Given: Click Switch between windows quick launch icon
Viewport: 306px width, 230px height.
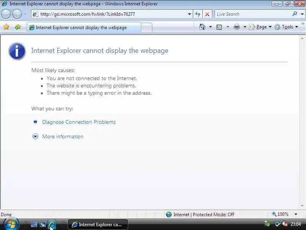Looking at the screenshot, I should [43, 225].
